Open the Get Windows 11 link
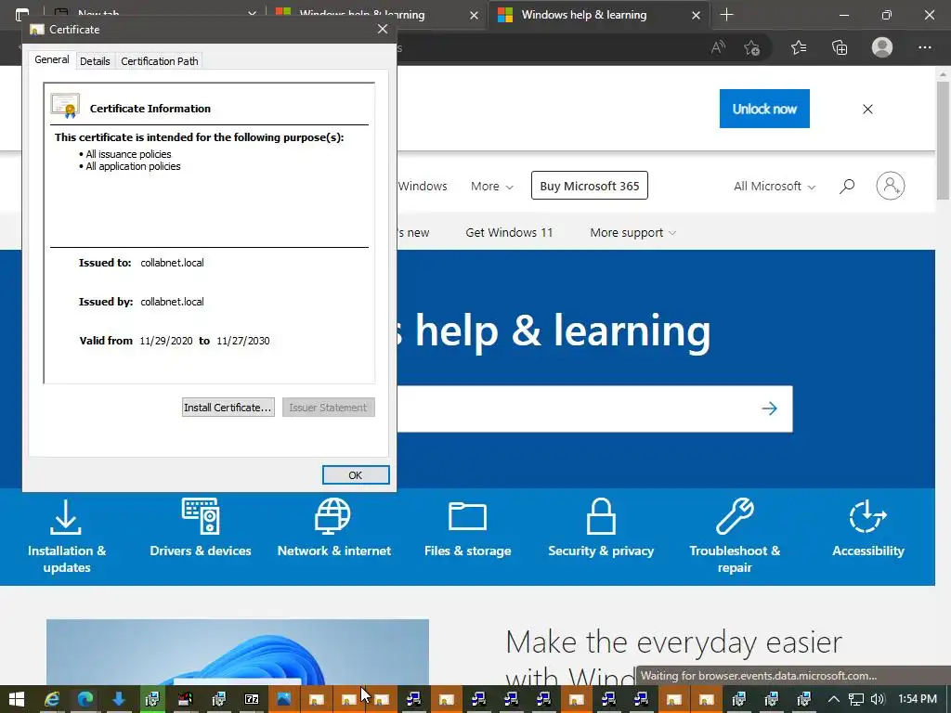This screenshot has width=951, height=713. click(x=509, y=233)
